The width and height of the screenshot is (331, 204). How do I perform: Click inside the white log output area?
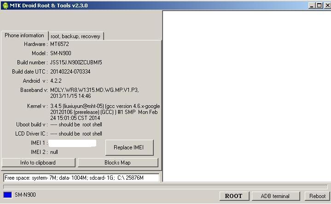246,96
